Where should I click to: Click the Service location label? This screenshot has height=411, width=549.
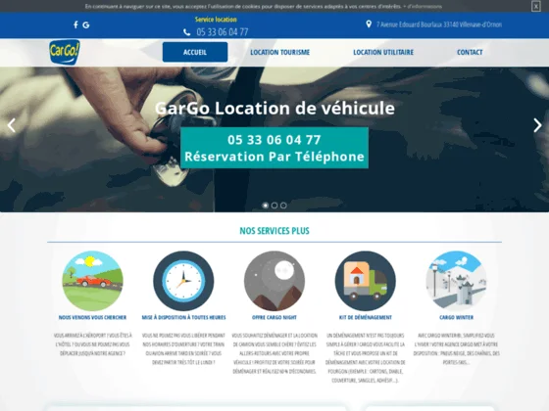point(216,20)
